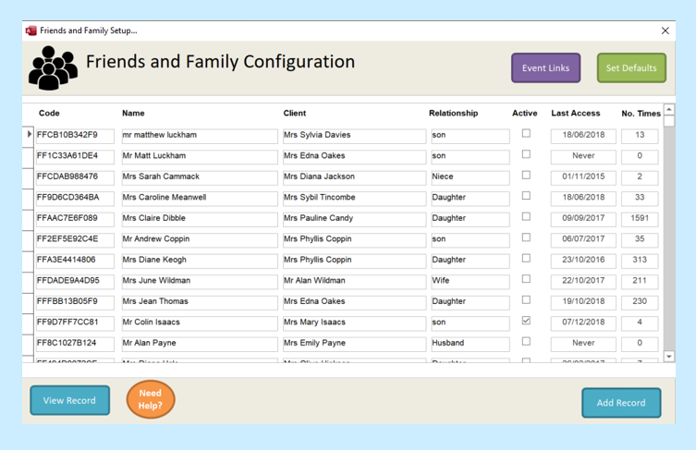This screenshot has width=696, height=450.
Task: Click the Relationship column header
Action: pyautogui.click(x=453, y=113)
